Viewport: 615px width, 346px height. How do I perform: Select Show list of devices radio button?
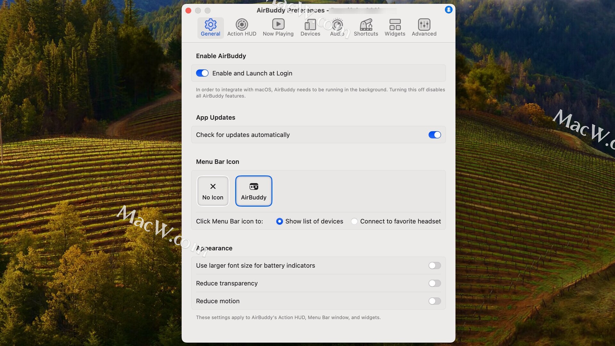[x=280, y=221]
